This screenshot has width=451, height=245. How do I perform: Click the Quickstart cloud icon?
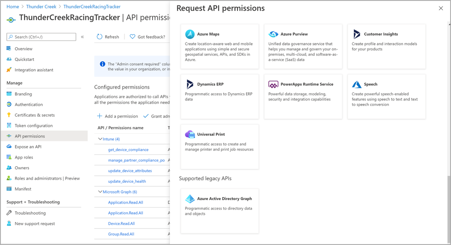coord(9,59)
